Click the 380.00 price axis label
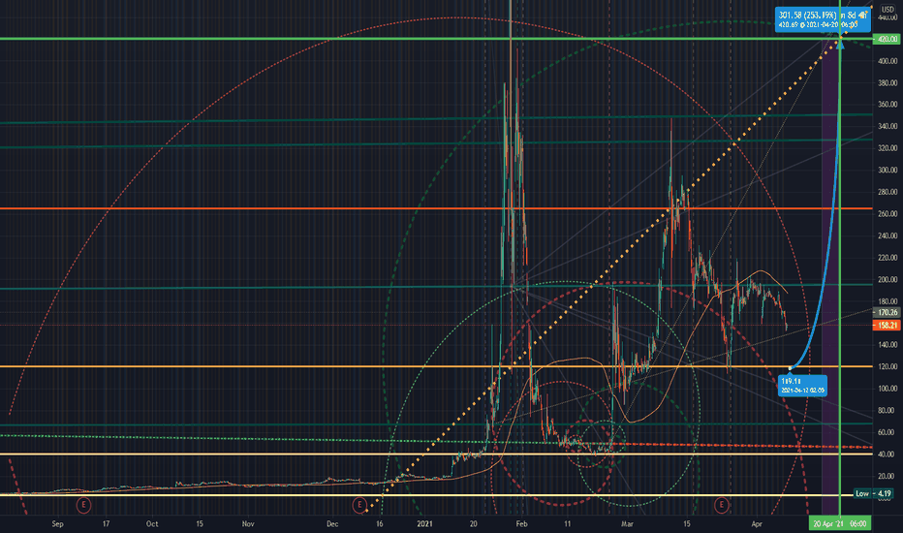 pos(887,83)
